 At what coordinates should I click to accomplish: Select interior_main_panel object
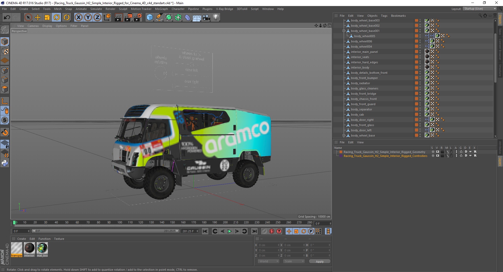tap(364, 52)
